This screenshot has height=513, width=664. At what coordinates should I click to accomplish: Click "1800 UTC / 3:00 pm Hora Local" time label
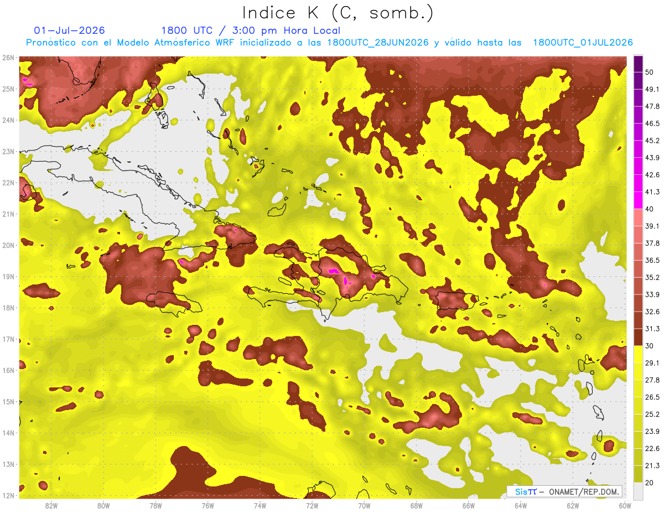coord(251,30)
